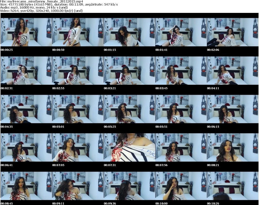The height and width of the screenshot is (205, 259).
Task: Click the timestamp text 00:05:01
Action: [x=58, y=127]
